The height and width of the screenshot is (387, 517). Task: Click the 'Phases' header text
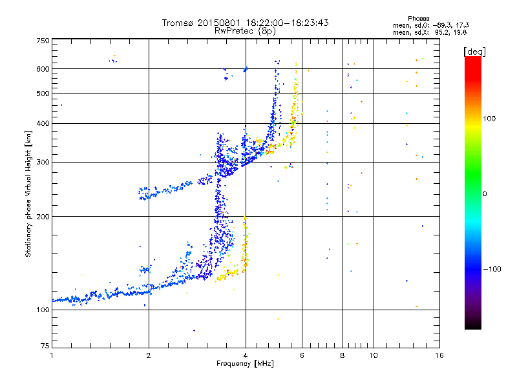418,19
